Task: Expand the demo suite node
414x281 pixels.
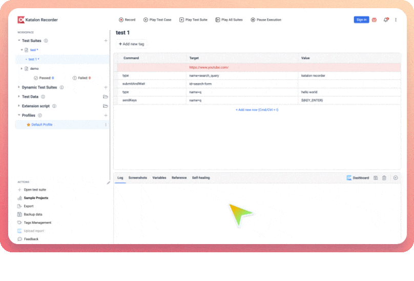Action: click(x=22, y=69)
